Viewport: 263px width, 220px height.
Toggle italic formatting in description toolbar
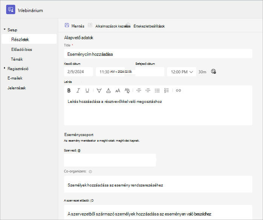coord(78,90)
